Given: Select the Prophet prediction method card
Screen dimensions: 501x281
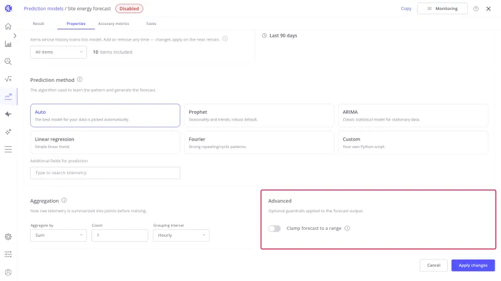Looking at the screenshot, I should tap(259, 116).
